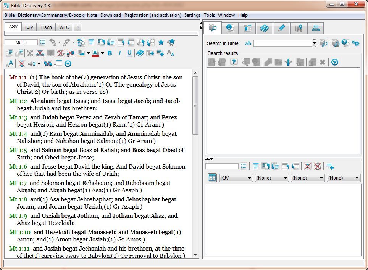Toggle italic formatting
The image size is (368, 270).
[119, 53]
